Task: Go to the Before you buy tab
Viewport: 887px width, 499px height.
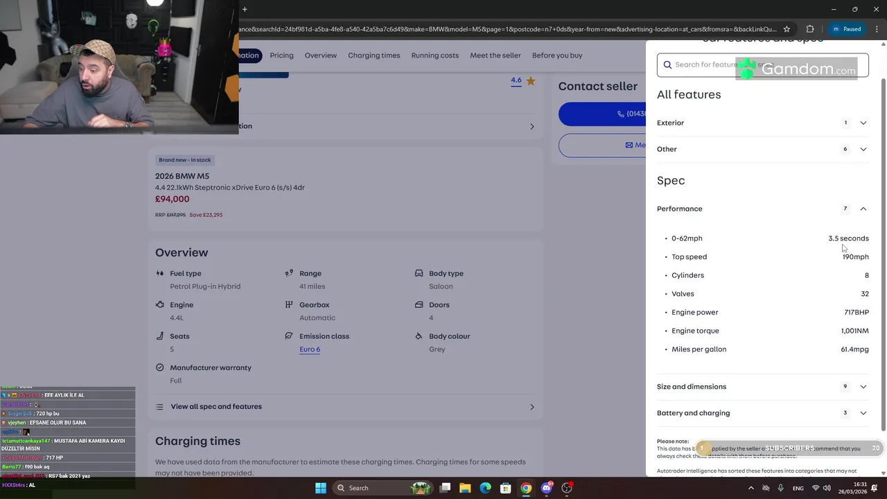Action: pyautogui.click(x=557, y=55)
